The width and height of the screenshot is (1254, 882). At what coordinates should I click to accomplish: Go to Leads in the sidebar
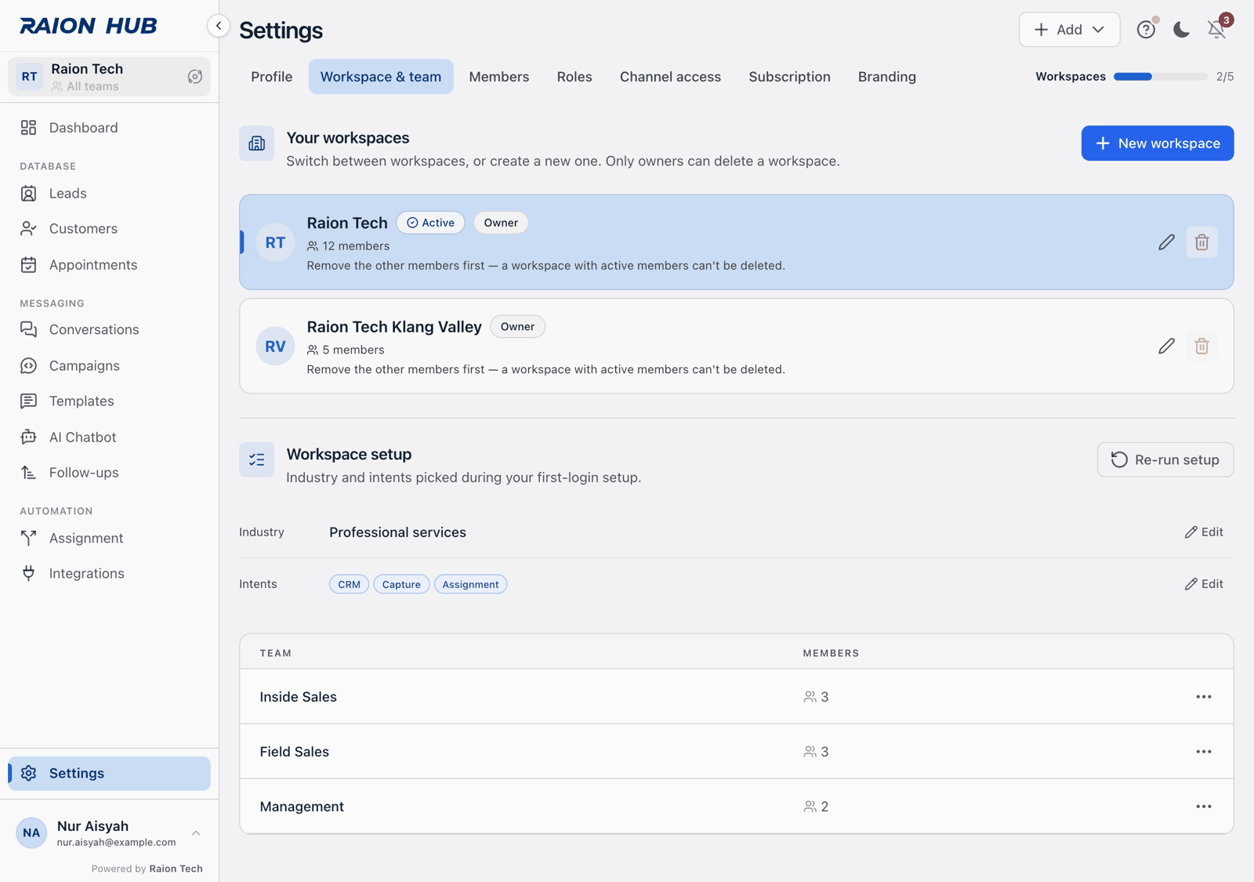[x=109, y=193]
